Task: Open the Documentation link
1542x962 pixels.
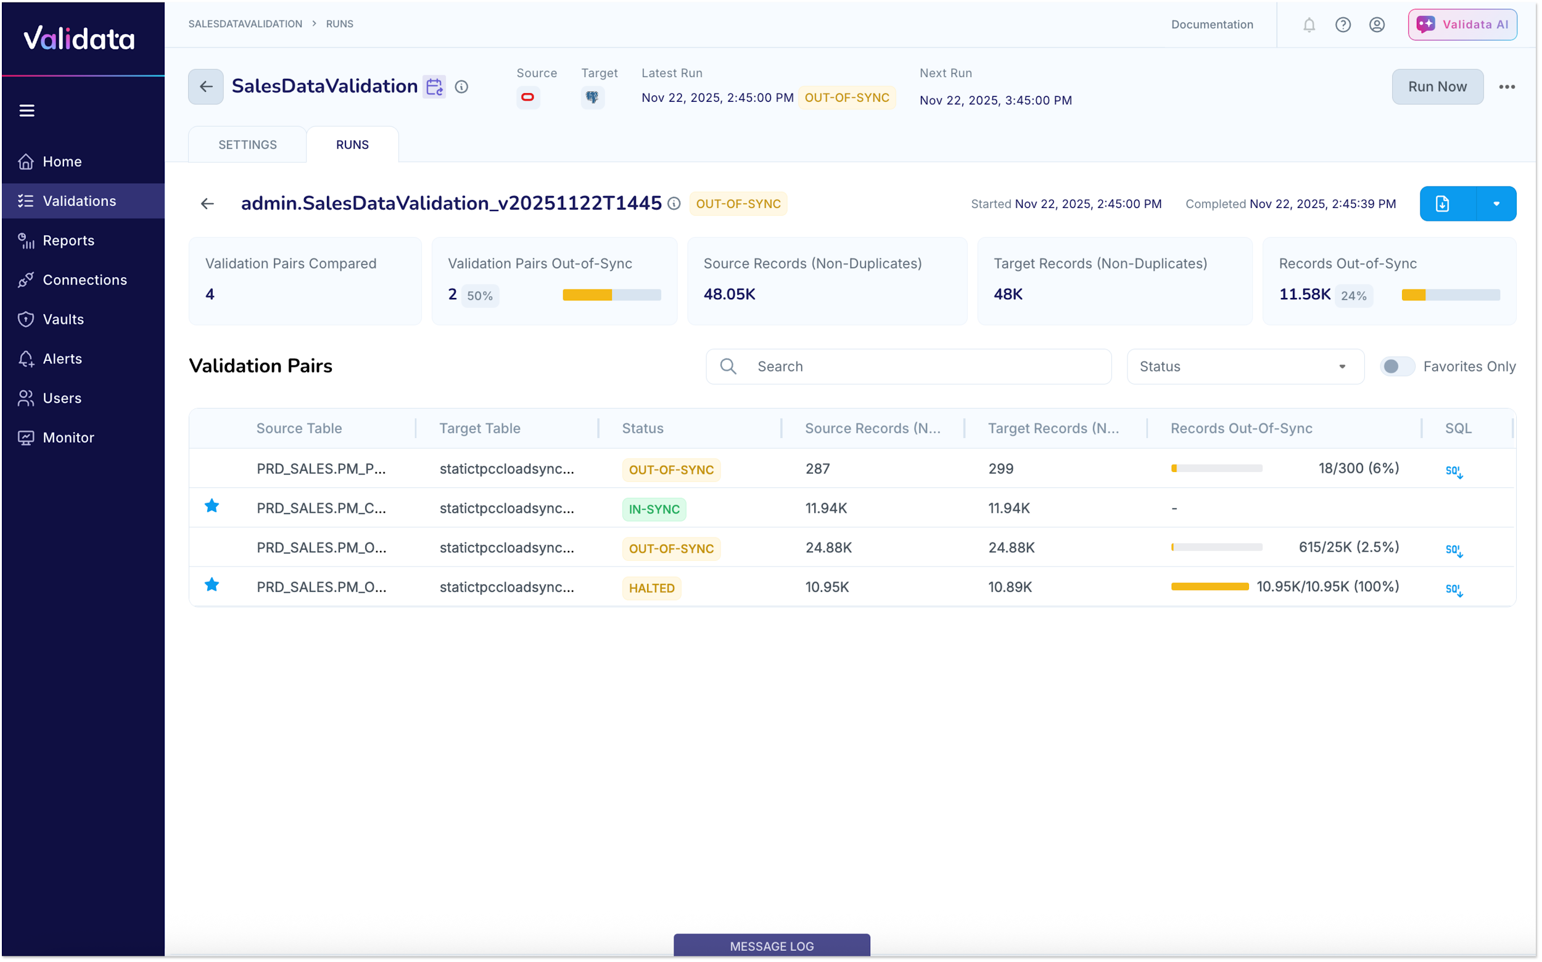Action: (1211, 25)
